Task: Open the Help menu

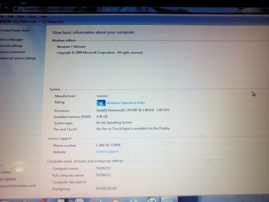Action: pyautogui.click(x=44, y=17)
